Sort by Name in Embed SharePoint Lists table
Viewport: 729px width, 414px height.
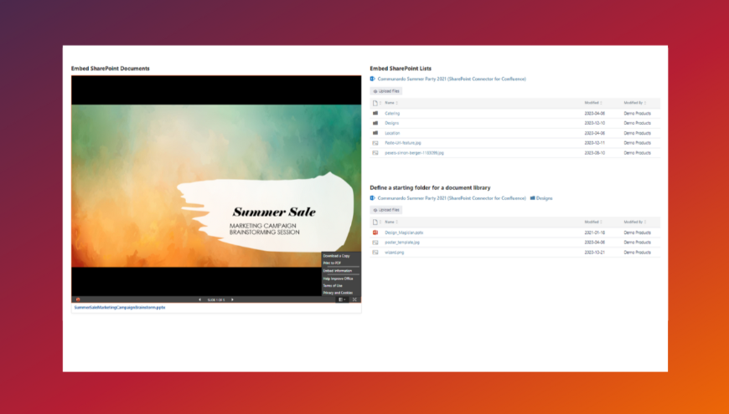391,103
